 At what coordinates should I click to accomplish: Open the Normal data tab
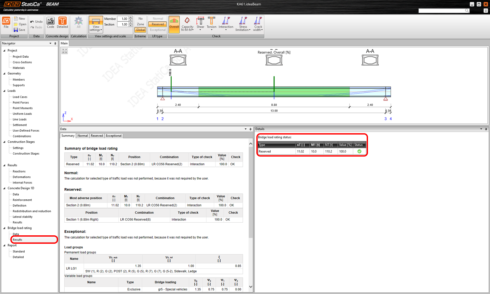[x=82, y=136]
